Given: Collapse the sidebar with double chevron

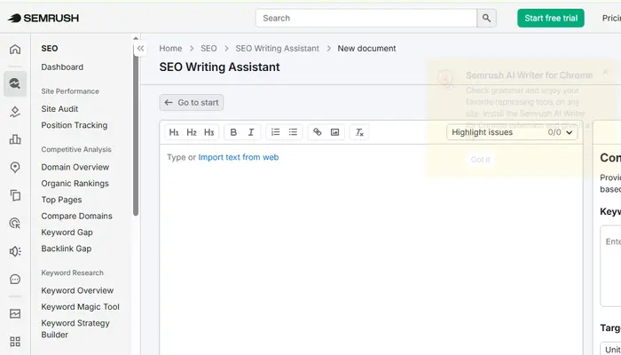Looking at the screenshot, I should pos(140,49).
